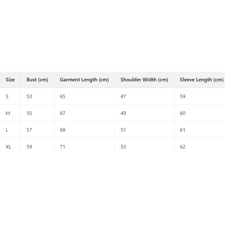Click the Sleeve Length (cm) header

[x=202, y=80]
